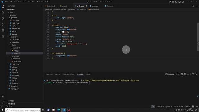Open the Extensions view
Viewport: 199px width, 112px height.
click(3, 30)
